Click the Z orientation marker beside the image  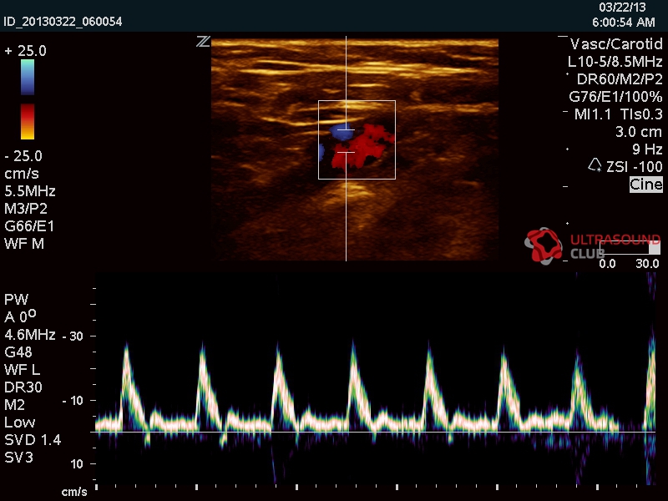(203, 42)
